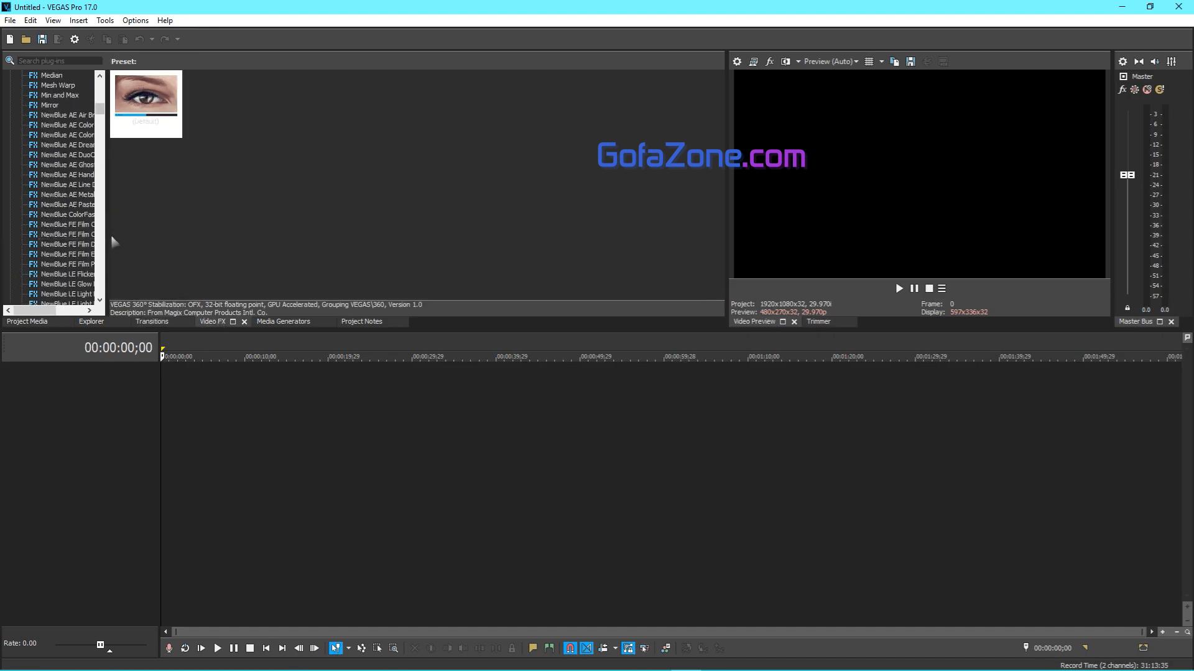
Task: Save snapshot to file in preview toolbar
Action: coord(910,62)
